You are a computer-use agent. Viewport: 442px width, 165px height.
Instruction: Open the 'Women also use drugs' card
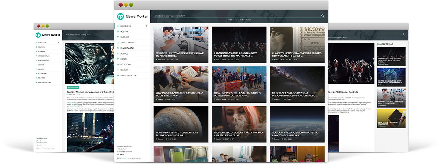pyautogui.click(x=239, y=124)
